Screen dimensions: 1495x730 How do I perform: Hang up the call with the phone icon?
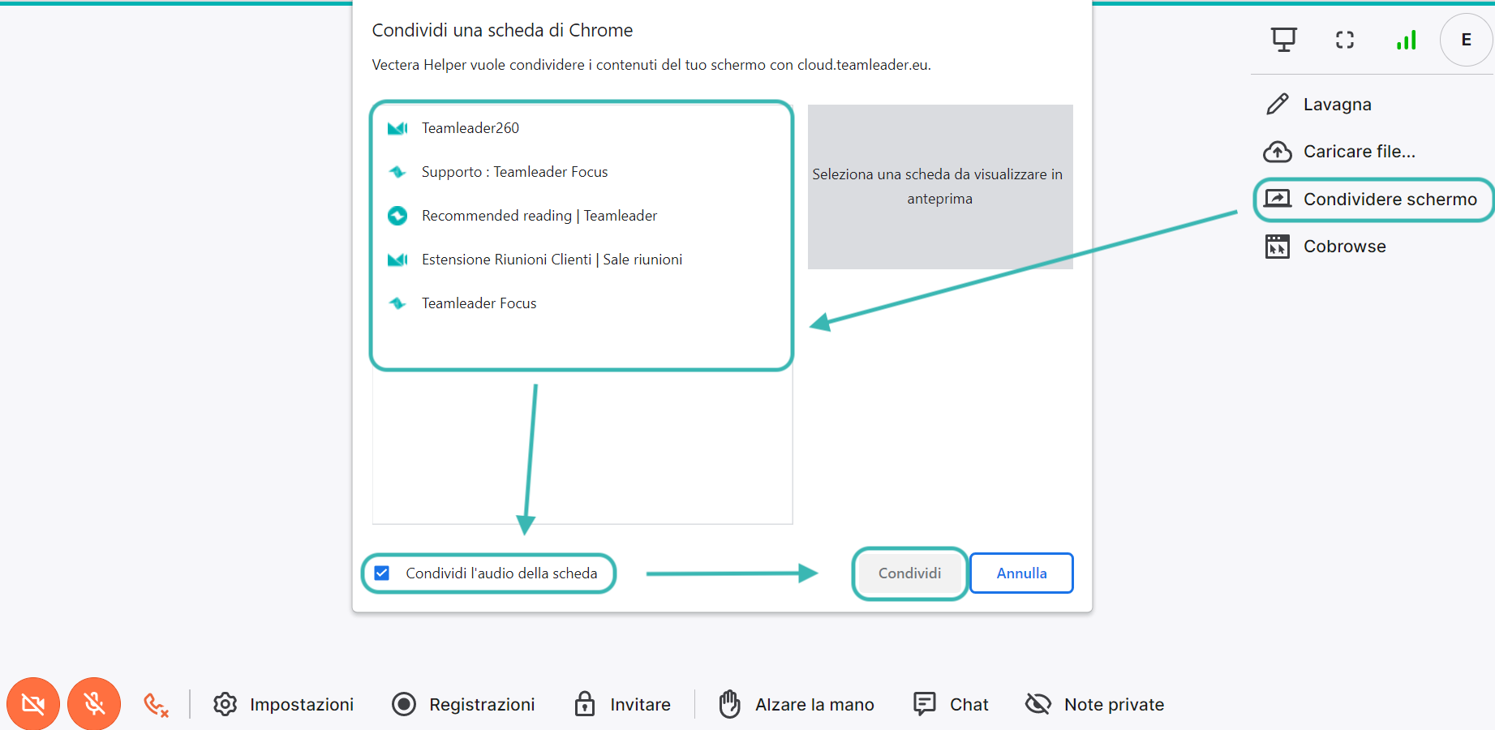(x=156, y=704)
